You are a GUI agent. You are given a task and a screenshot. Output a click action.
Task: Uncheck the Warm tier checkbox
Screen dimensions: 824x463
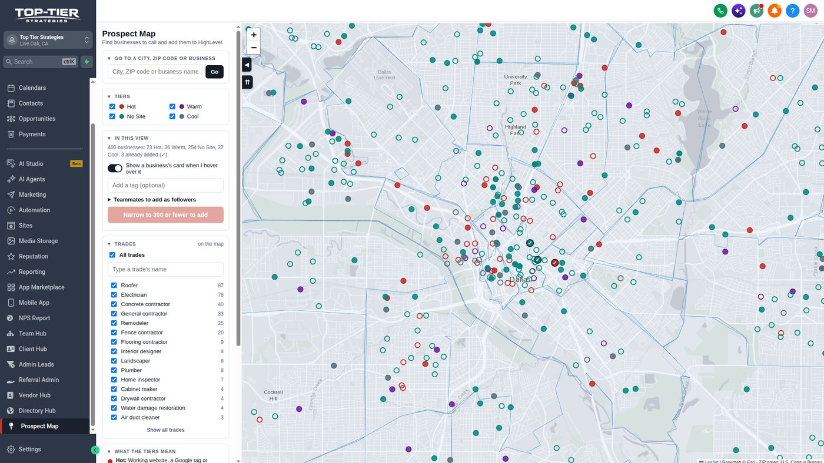[172, 107]
